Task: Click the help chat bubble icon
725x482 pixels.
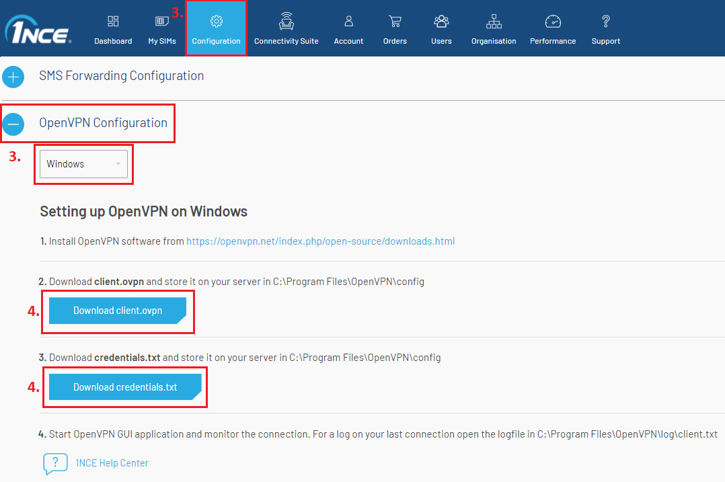Action: tap(55, 463)
